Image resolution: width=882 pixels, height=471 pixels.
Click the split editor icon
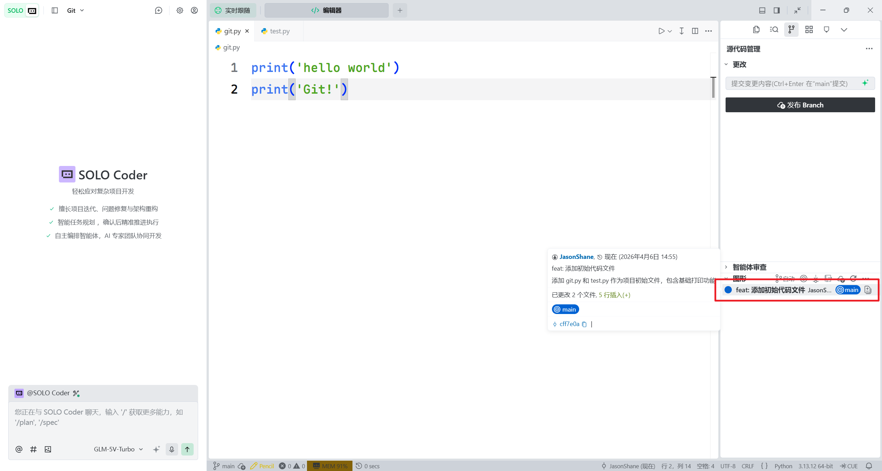(695, 31)
